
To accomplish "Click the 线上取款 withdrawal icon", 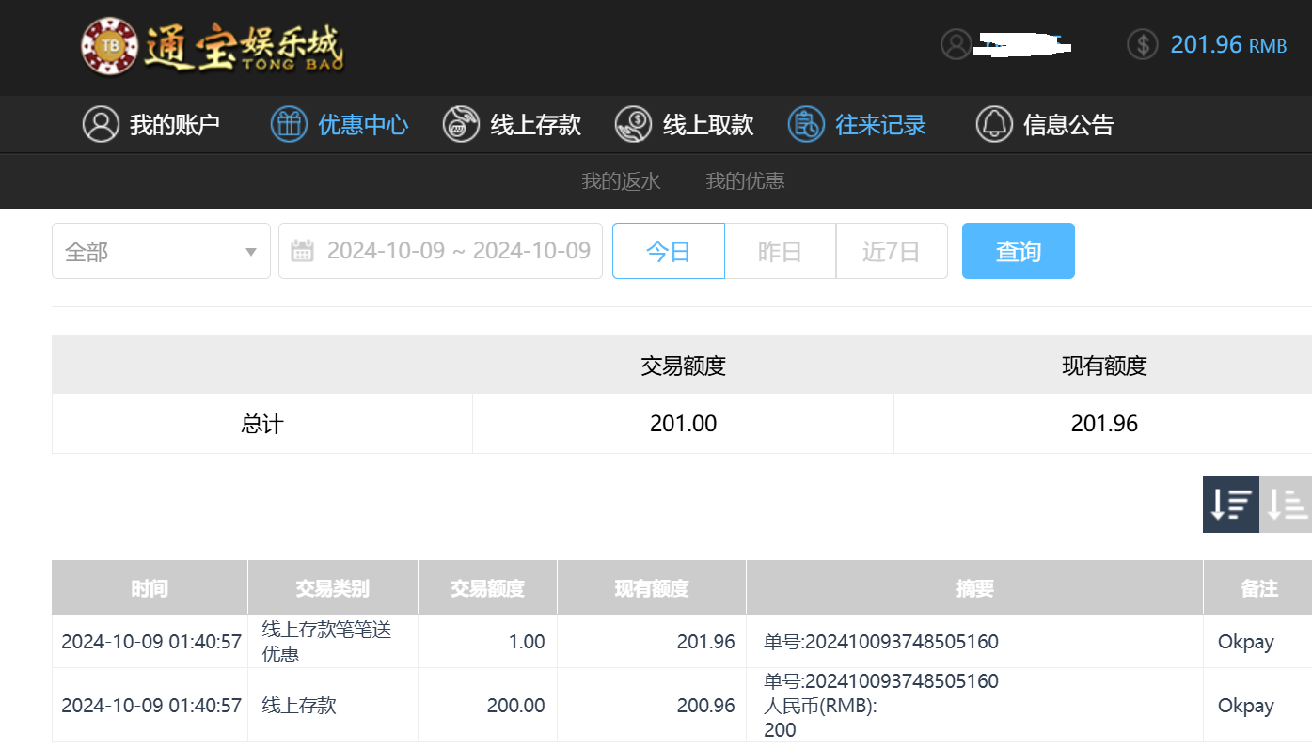I will [634, 124].
